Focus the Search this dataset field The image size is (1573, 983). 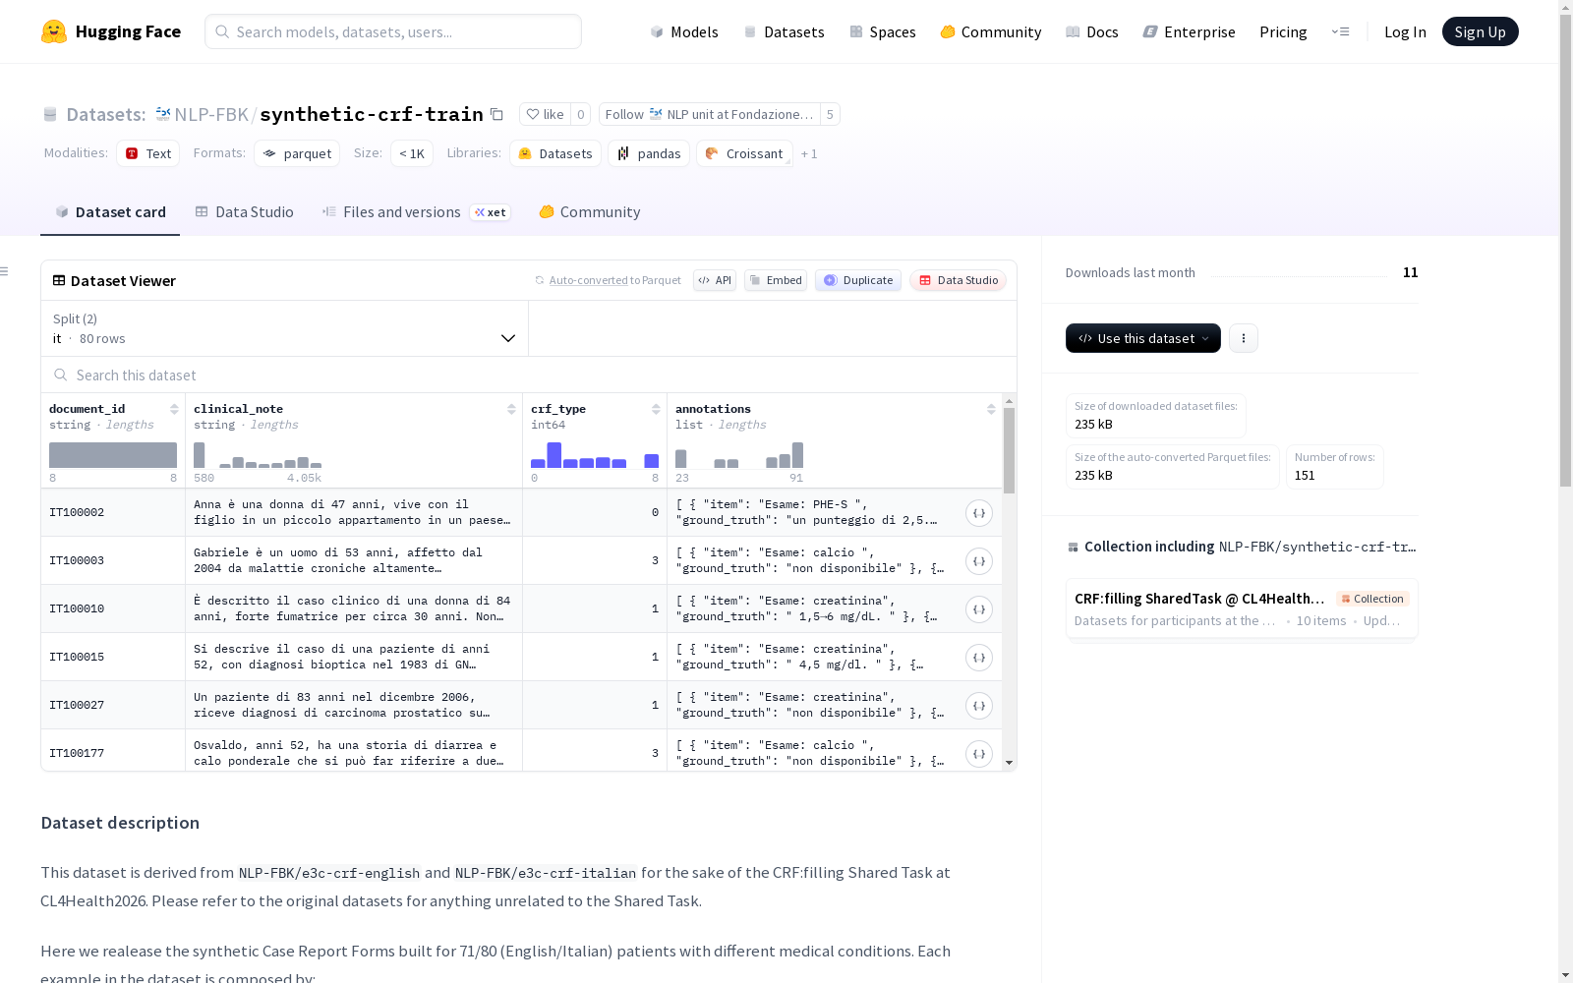tap(529, 375)
